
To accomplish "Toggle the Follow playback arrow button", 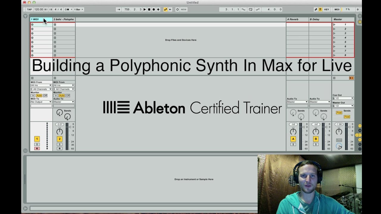I will 119,10.
